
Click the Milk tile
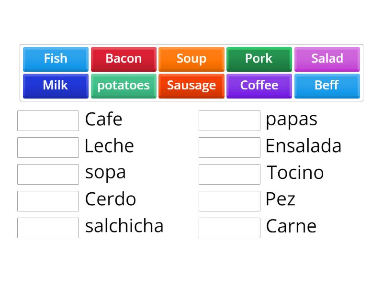click(x=56, y=86)
